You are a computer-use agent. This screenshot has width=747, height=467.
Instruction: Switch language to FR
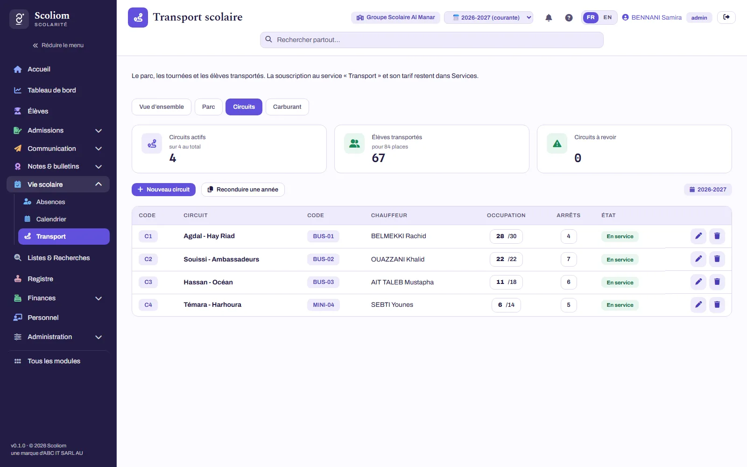click(591, 18)
